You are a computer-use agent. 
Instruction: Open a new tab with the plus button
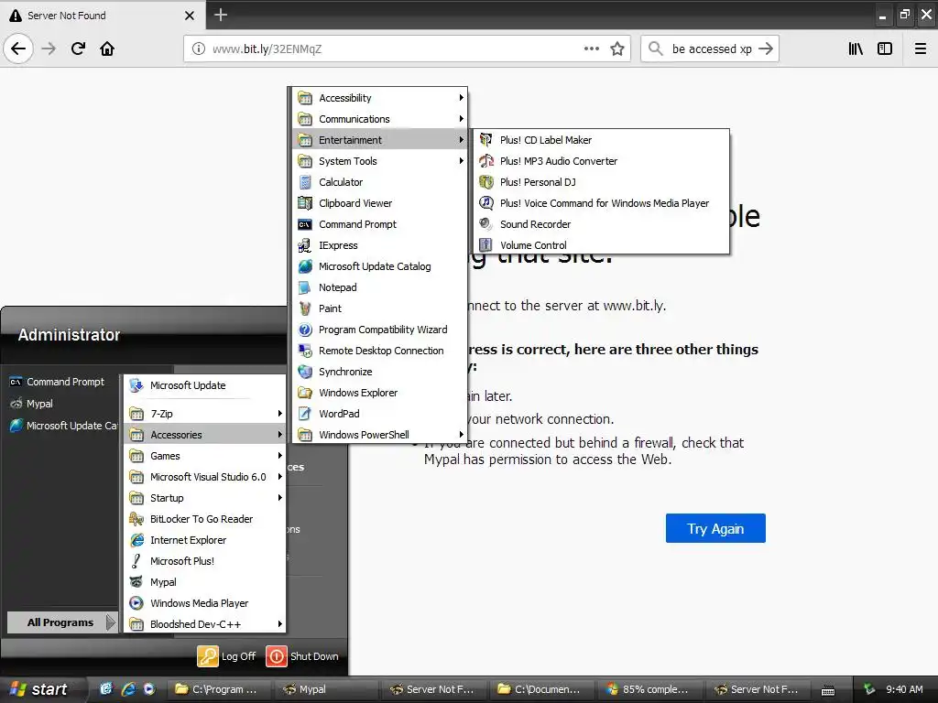pos(221,15)
